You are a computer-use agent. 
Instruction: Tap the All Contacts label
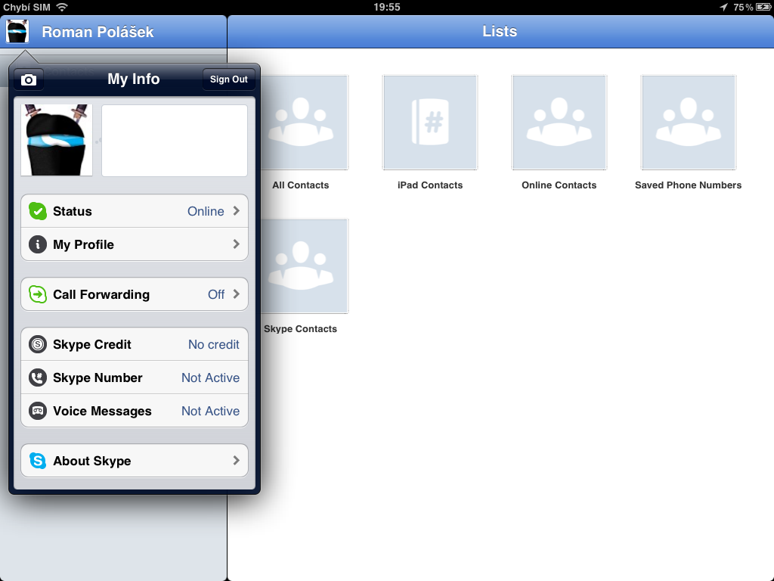click(301, 185)
